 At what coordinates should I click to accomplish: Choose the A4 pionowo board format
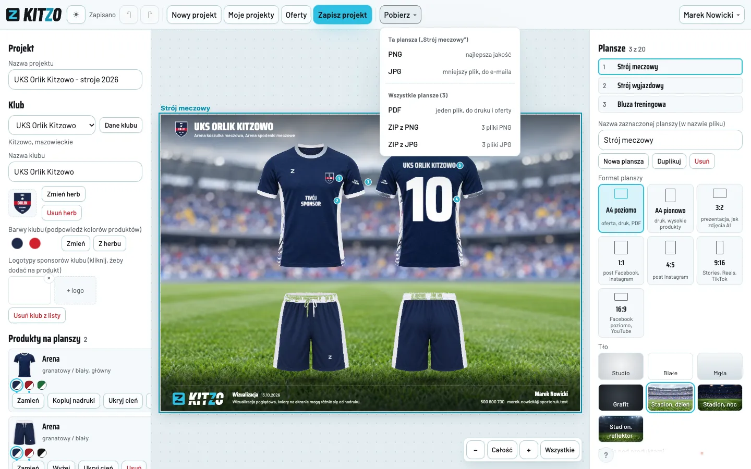[x=670, y=208]
